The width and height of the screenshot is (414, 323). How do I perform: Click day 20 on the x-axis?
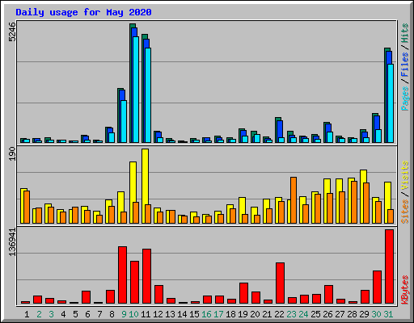pos(255,314)
